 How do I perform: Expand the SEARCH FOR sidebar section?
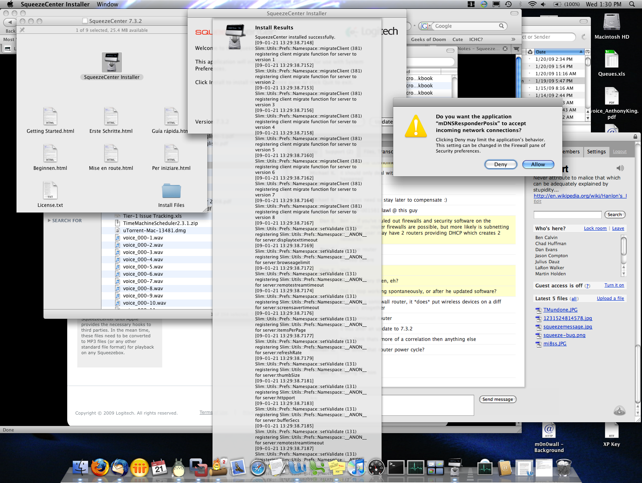click(50, 221)
